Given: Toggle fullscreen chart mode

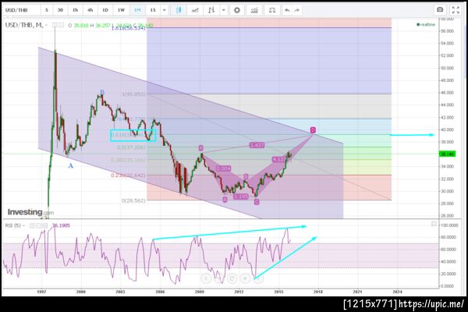Looking at the screenshot, I should [x=456, y=10].
